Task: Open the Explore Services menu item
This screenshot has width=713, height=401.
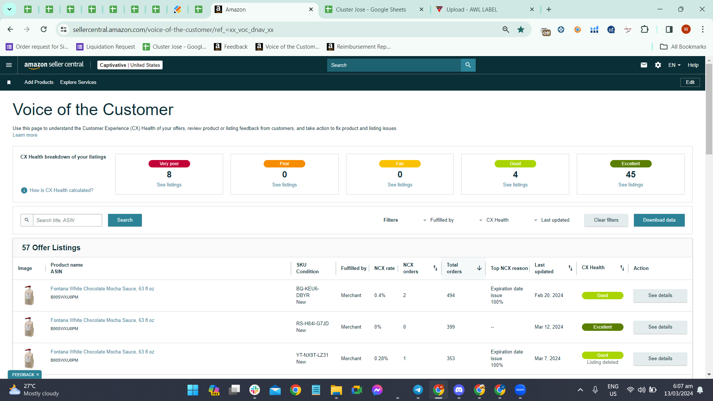Action: [78, 82]
